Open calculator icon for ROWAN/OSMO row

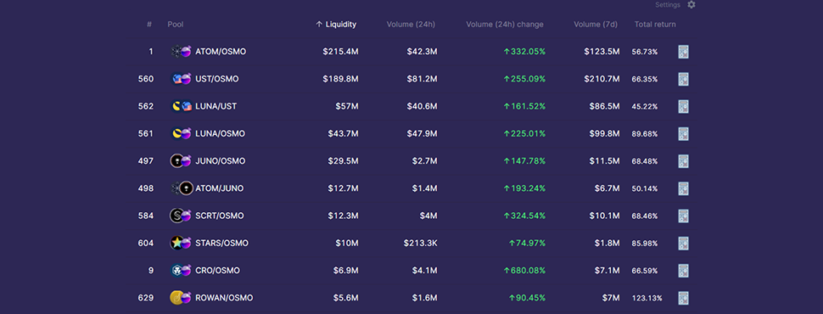point(683,298)
